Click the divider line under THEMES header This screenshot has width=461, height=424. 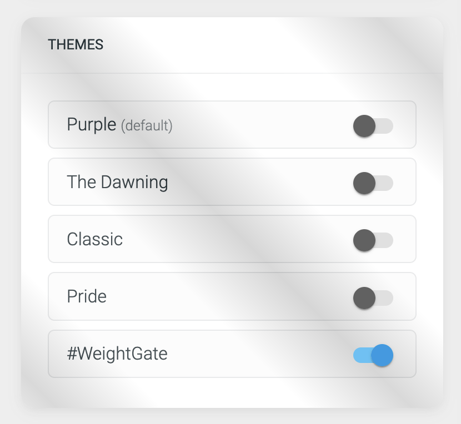pos(232,73)
